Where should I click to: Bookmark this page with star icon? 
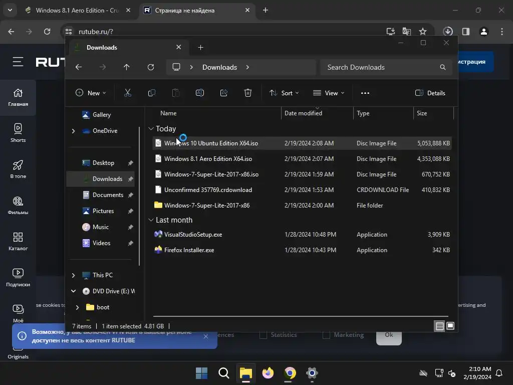[x=423, y=32]
